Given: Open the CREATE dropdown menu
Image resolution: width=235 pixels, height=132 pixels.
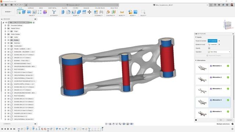Looking at the screenshot, I should tap(32, 15).
